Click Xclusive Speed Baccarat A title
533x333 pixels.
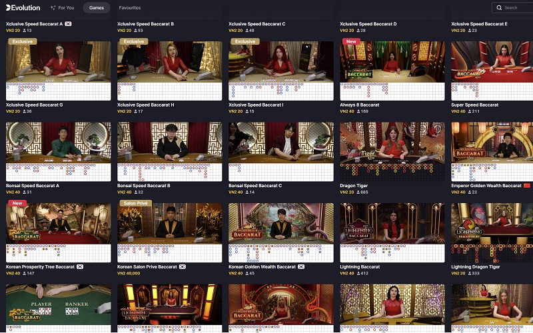[x=35, y=24]
